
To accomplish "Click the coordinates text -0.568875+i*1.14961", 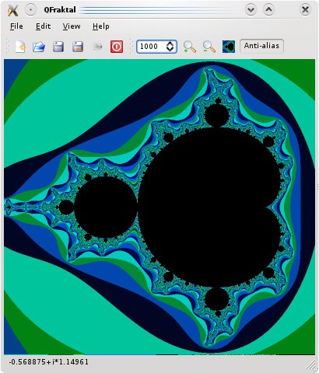I will pyautogui.click(x=49, y=362).
